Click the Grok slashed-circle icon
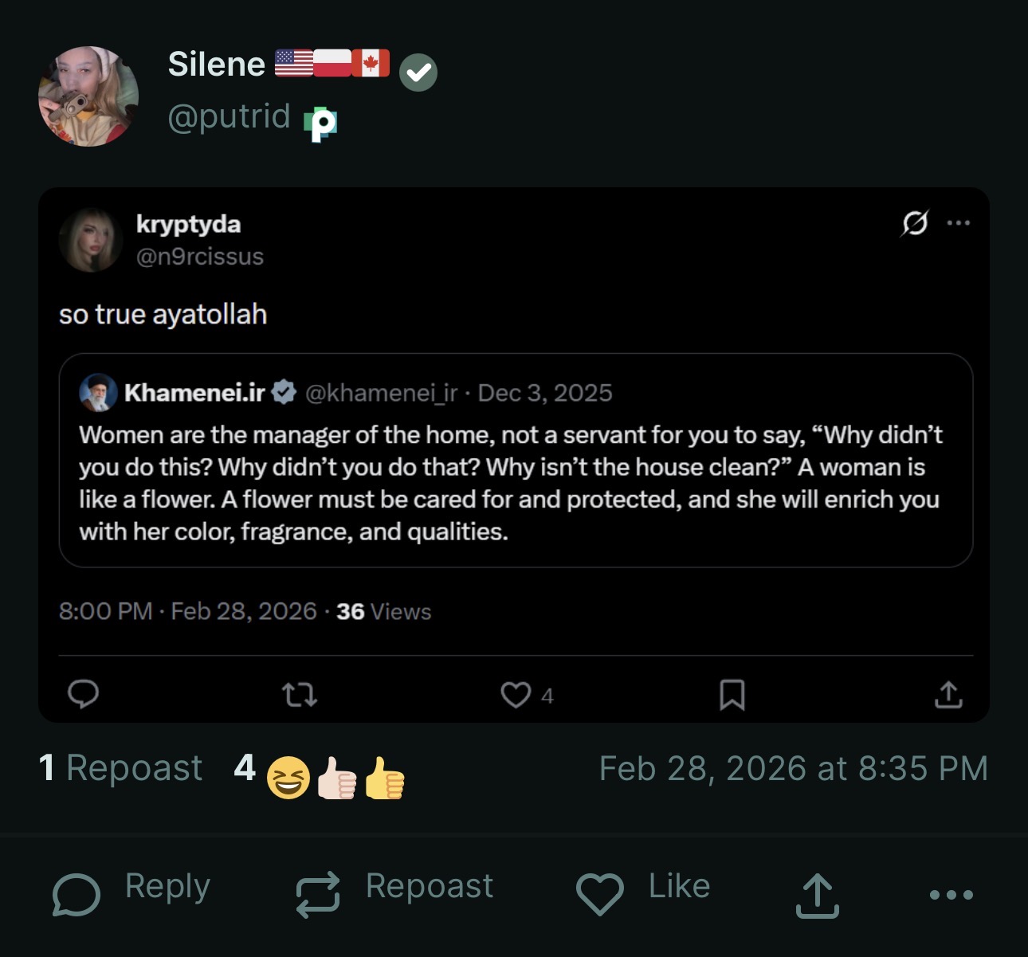Screen dimensions: 1028x957 [914, 223]
